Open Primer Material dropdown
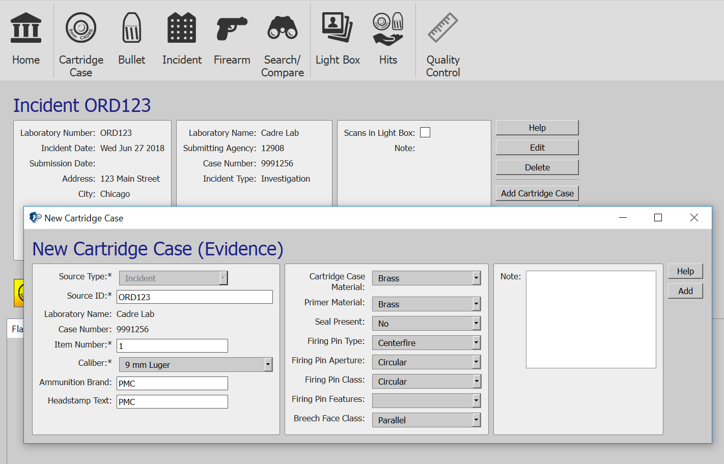 pos(427,304)
